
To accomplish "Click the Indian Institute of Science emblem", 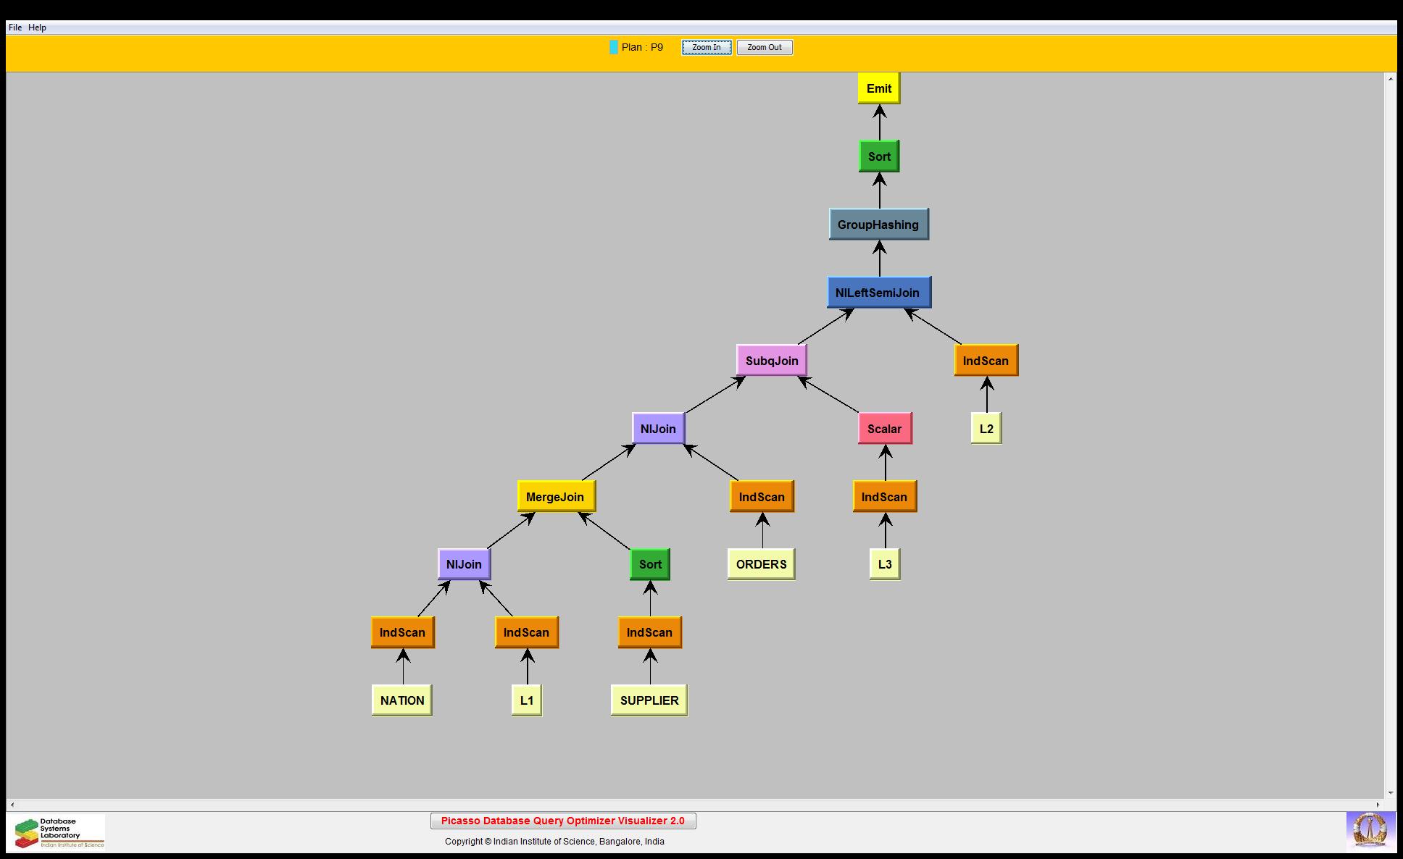I will 1370,830.
